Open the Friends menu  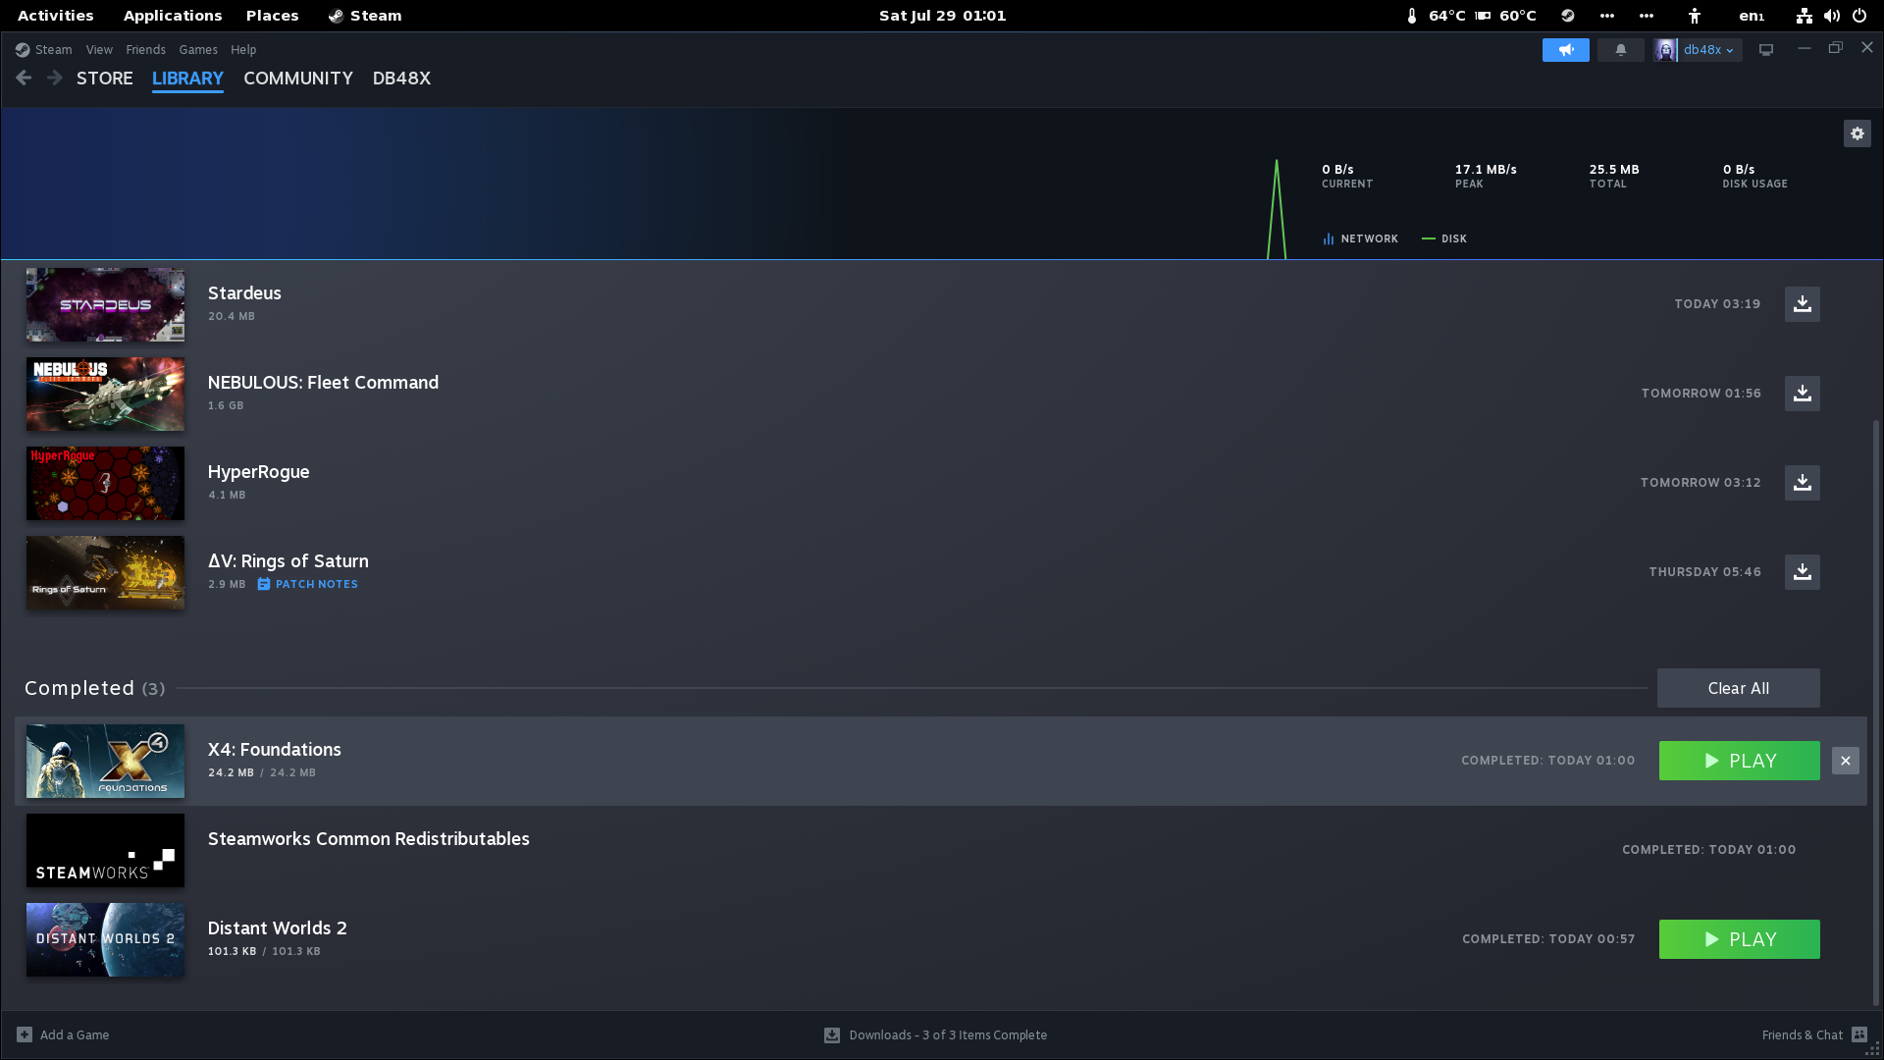point(145,50)
